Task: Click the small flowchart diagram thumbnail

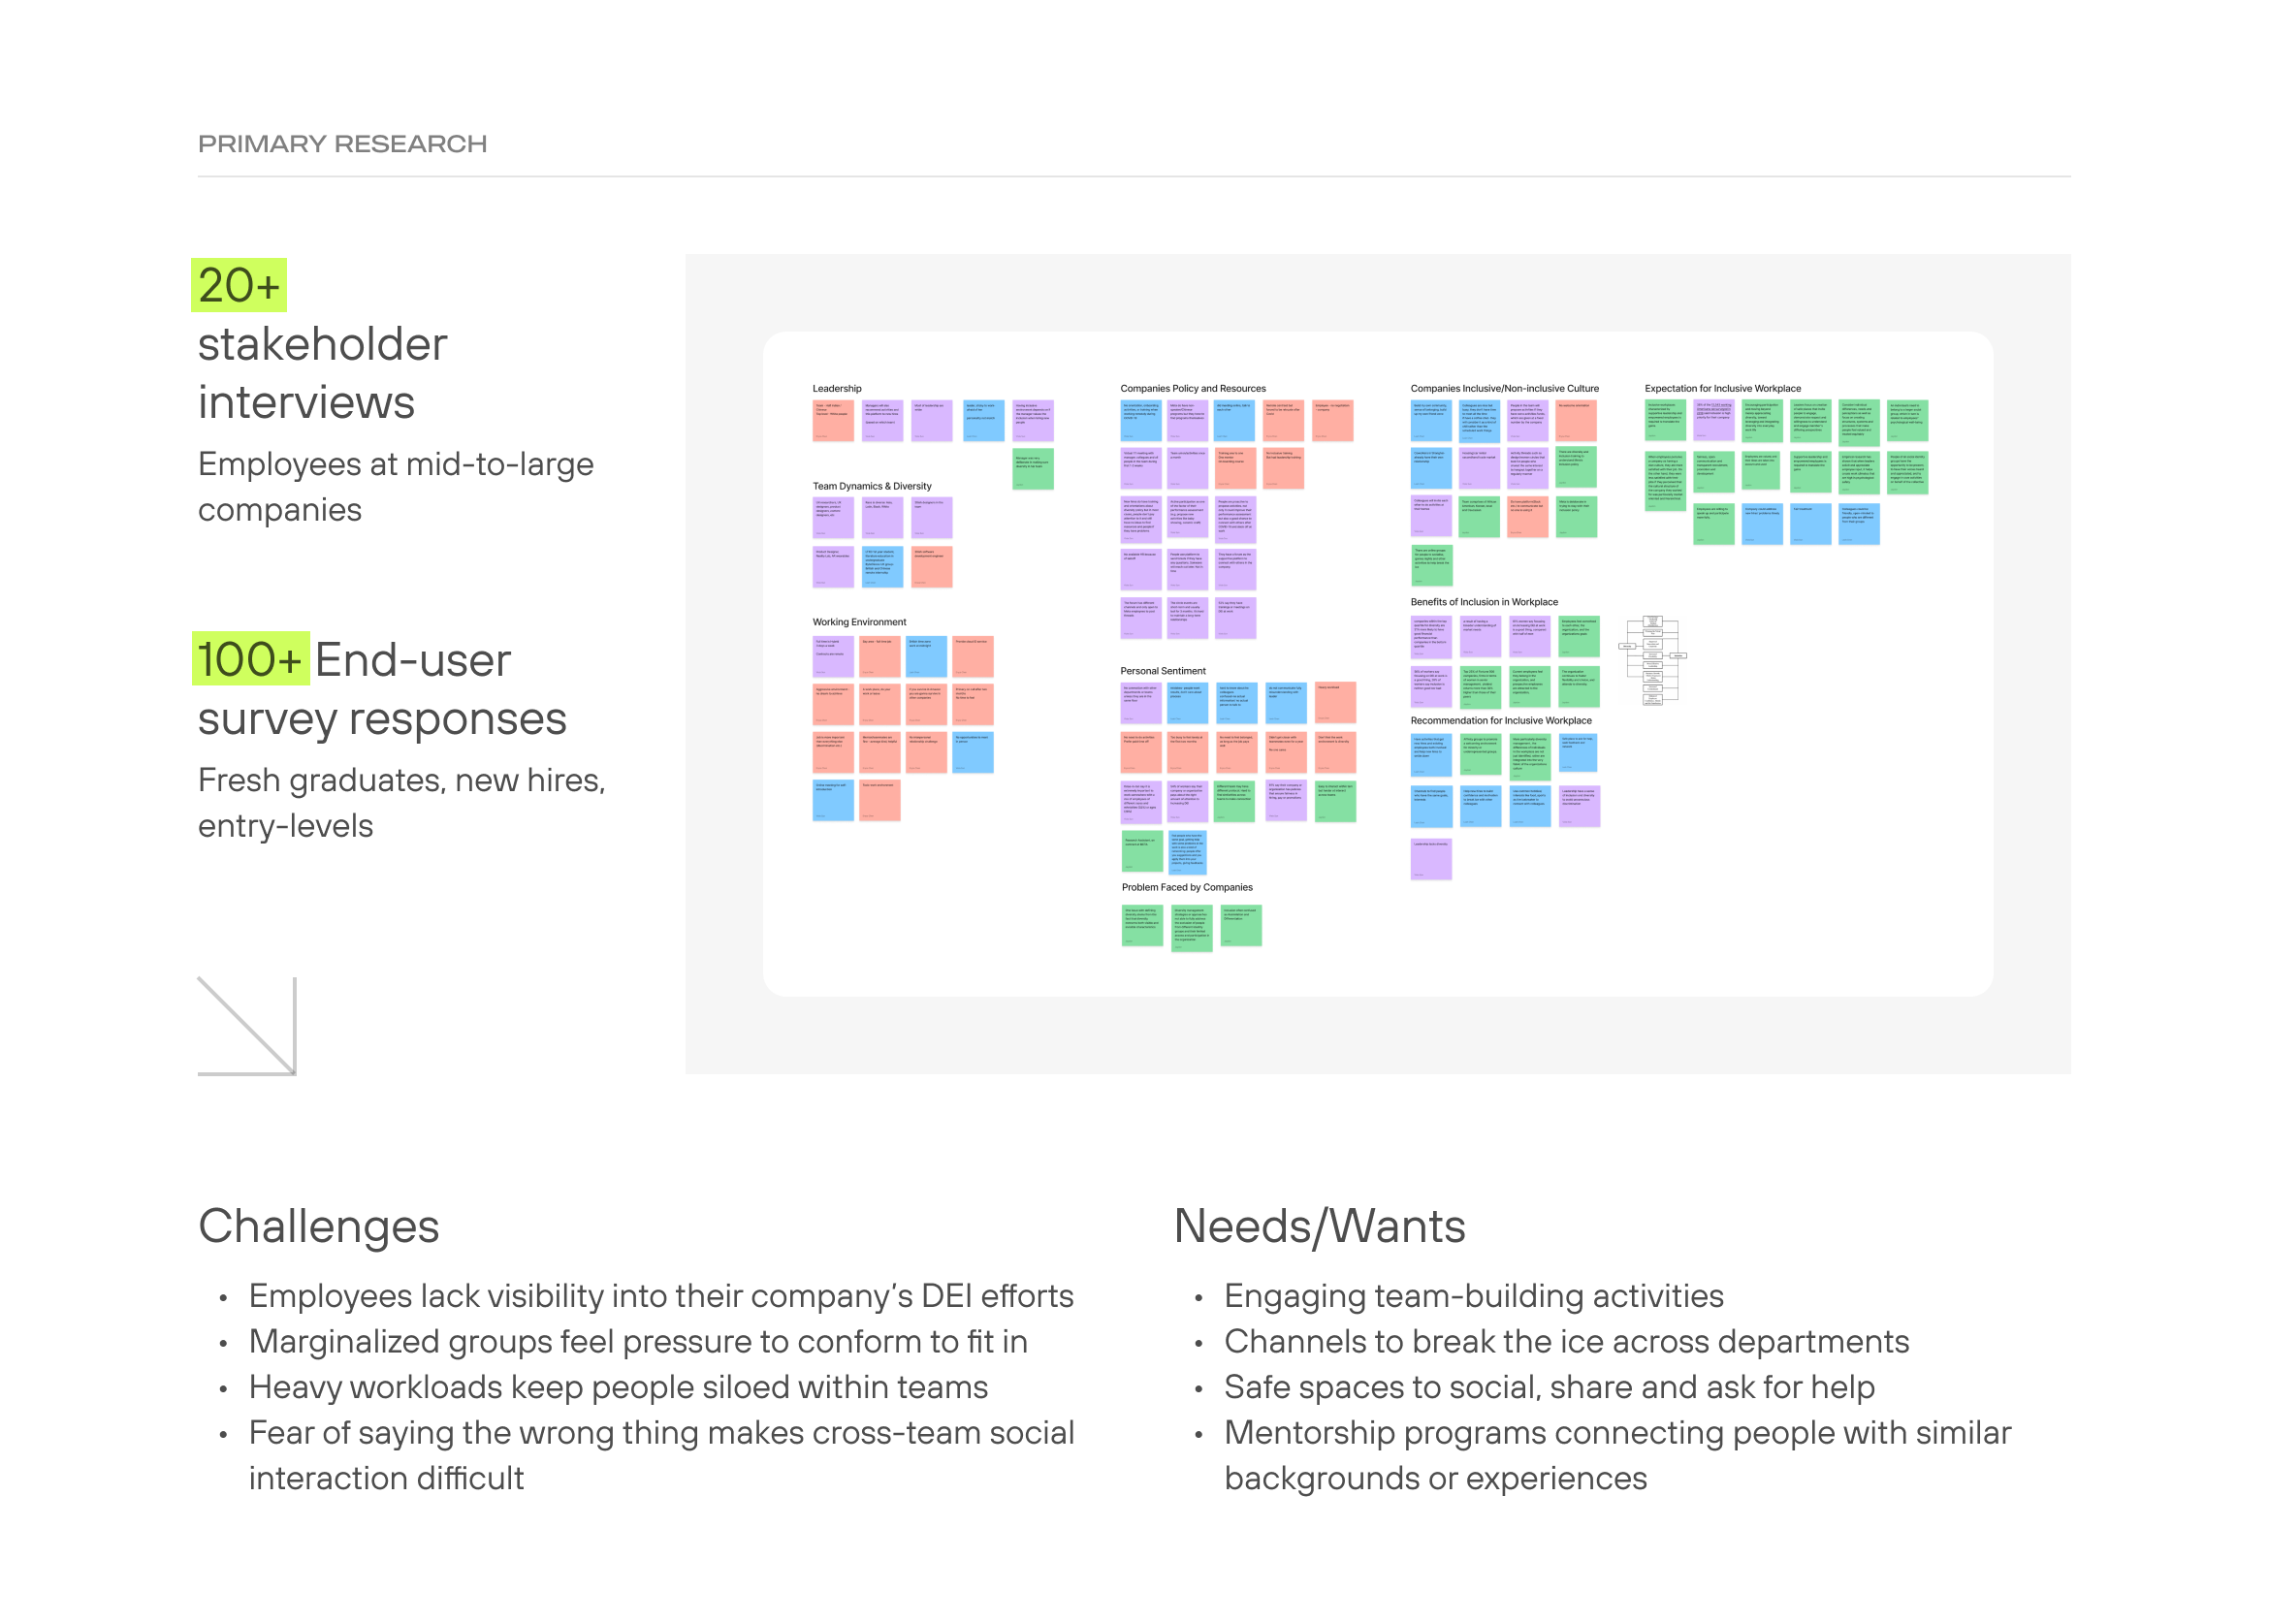Action: click(1651, 660)
